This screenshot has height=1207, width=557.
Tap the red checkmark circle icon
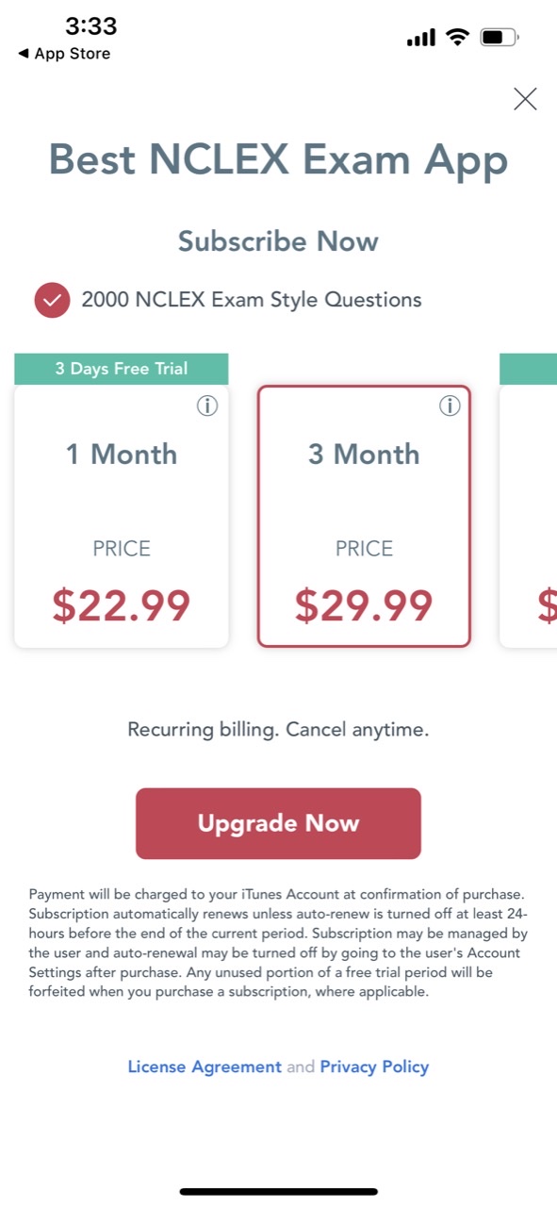tap(52, 300)
